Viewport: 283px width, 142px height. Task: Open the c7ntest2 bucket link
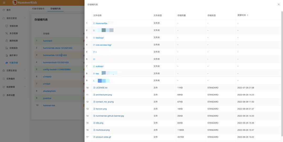coord(47,77)
